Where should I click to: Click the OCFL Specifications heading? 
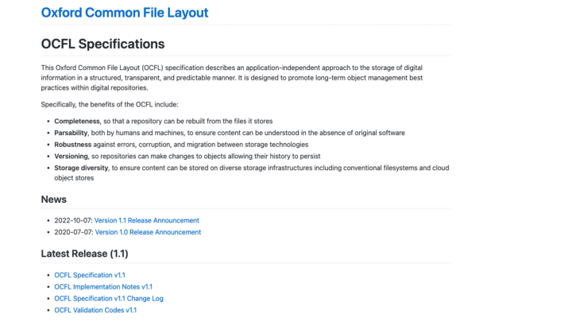click(x=102, y=45)
